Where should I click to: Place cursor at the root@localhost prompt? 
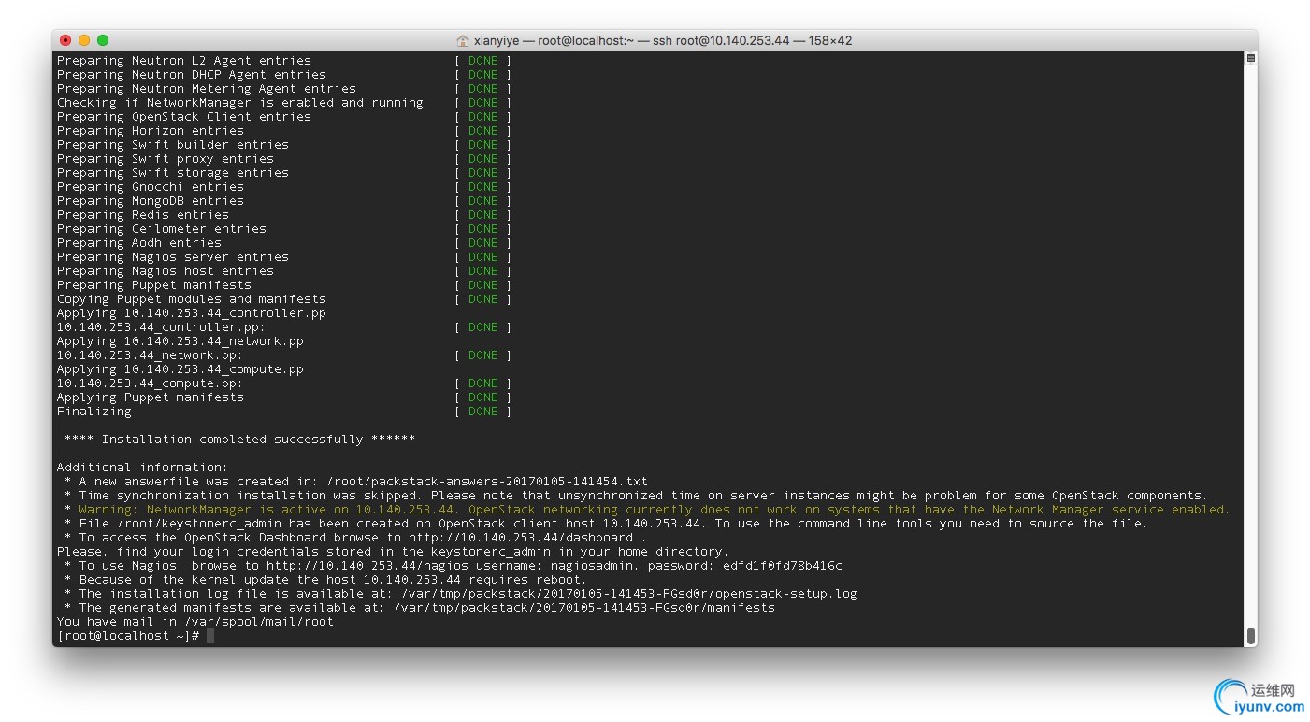click(210, 636)
